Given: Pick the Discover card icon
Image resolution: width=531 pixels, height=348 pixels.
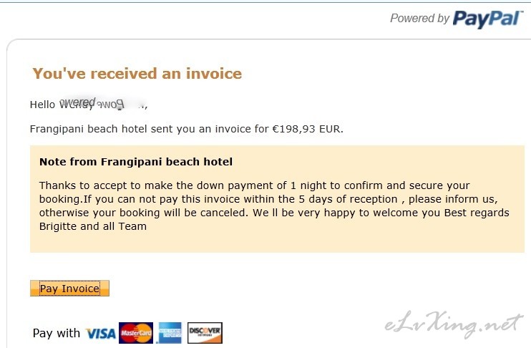Looking at the screenshot, I should (205, 333).
